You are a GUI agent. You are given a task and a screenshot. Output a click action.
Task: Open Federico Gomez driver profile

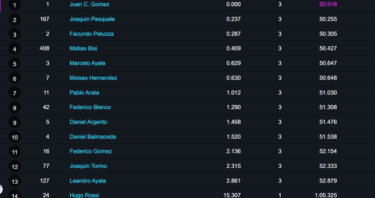(91, 151)
